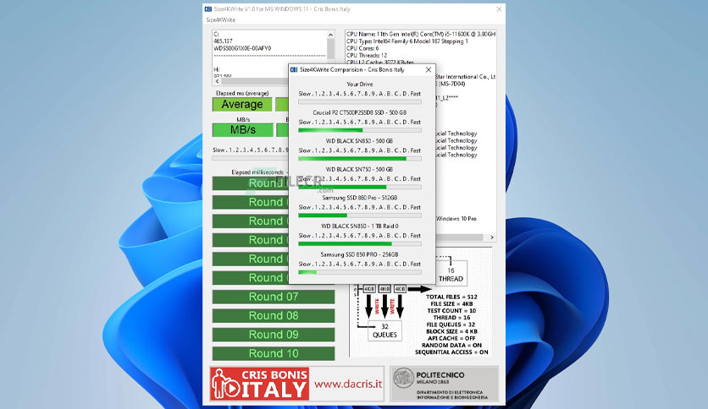
Task: Select the CPU Threads: 12 line
Action: pyautogui.click(x=367, y=56)
